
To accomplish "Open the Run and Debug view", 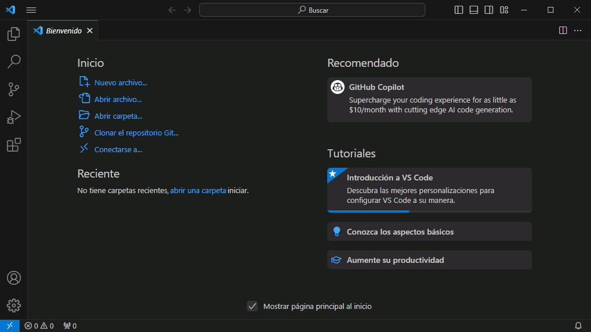I will pyautogui.click(x=14, y=117).
